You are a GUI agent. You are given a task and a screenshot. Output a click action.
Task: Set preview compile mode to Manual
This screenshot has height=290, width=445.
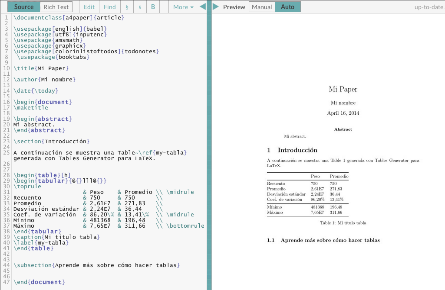[262, 7]
